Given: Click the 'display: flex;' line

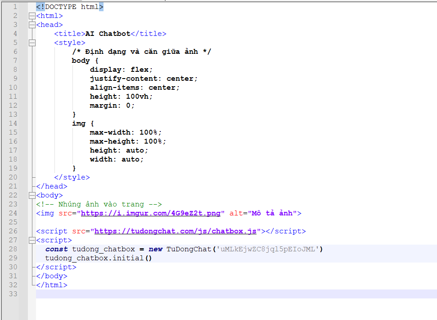Looking at the screenshot, I should [121, 70].
